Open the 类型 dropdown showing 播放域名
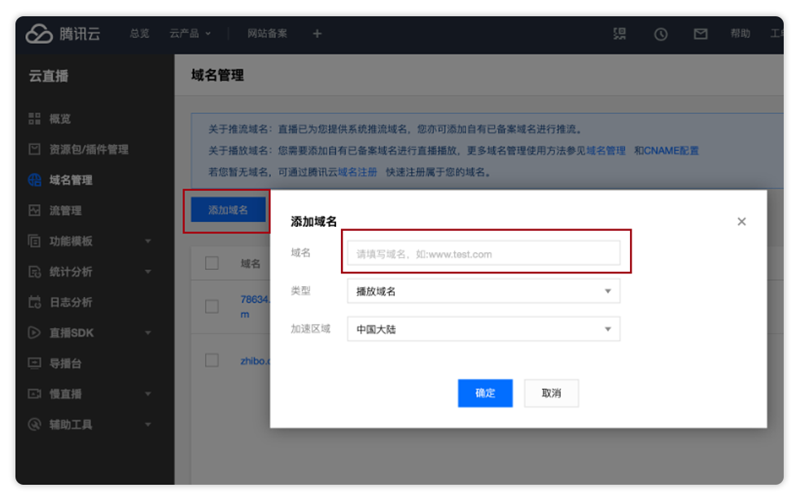 pos(483,291)
